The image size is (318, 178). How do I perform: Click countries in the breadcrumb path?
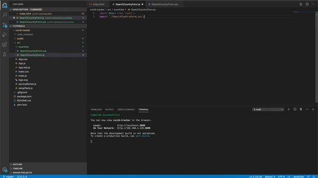(x=119, y=9)
